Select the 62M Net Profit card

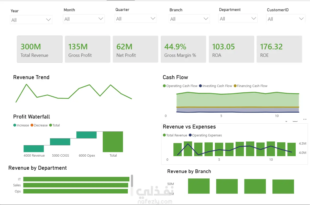coord(136,49)
